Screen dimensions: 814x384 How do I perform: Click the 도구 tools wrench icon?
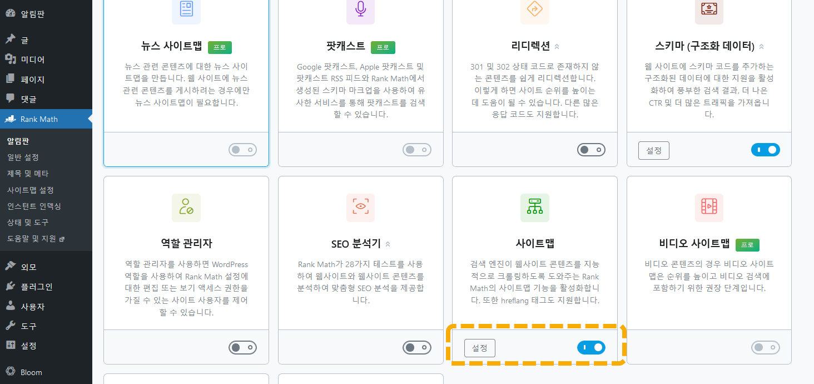pyautogui.click(x=10, y=326)
